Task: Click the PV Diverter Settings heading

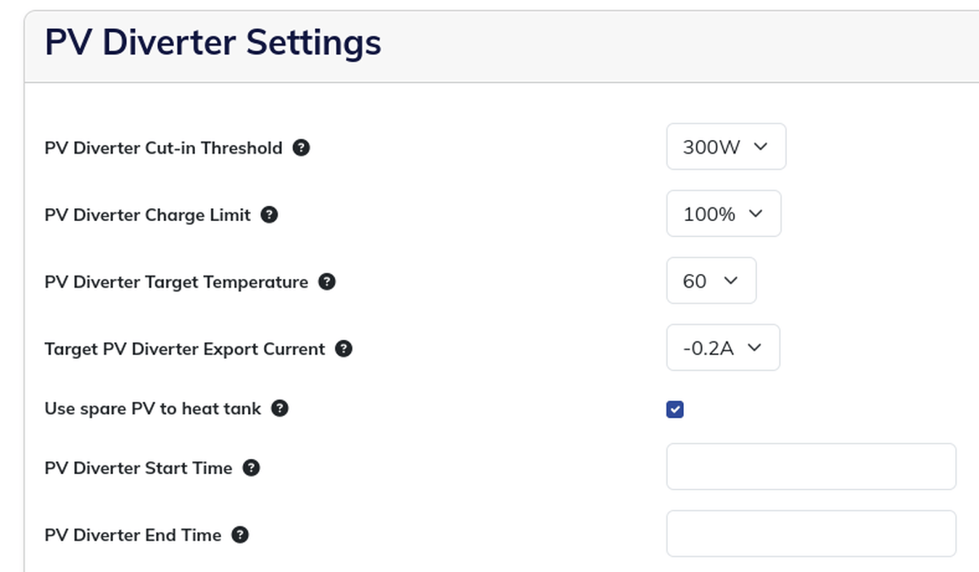Action: pyautogui.click(x=212, y=42)
